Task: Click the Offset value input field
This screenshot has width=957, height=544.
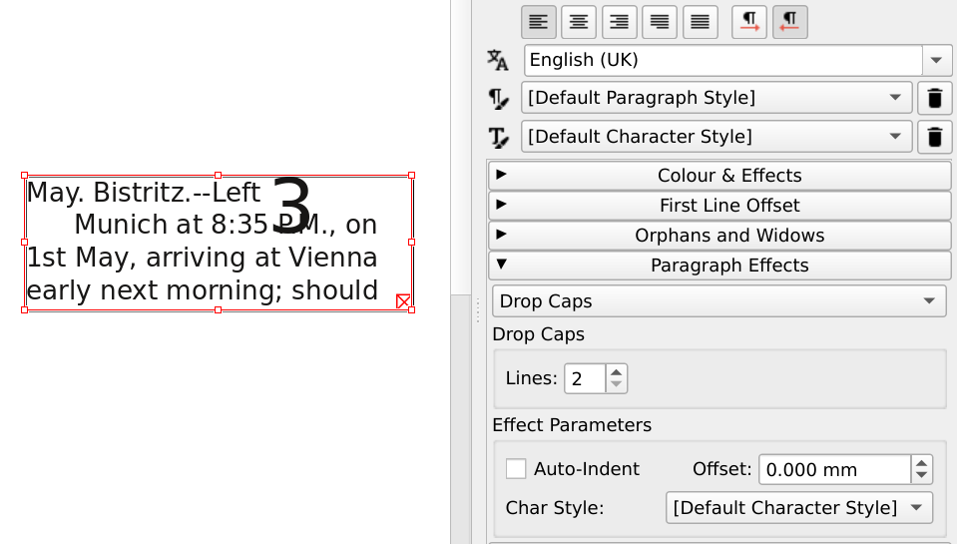Action: click(834, 469)
